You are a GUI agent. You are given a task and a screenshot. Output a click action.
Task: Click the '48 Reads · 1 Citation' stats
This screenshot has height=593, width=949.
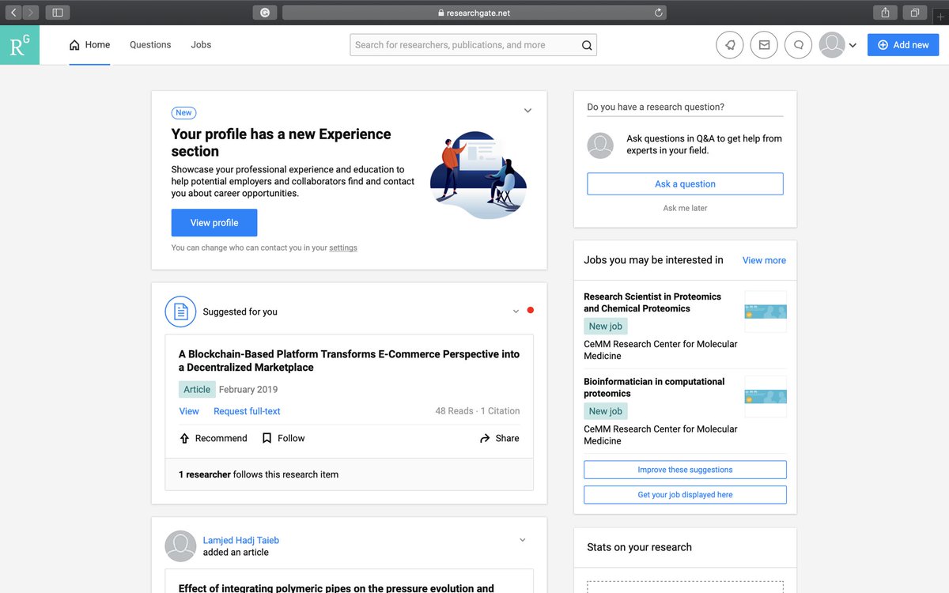point(478,411)
